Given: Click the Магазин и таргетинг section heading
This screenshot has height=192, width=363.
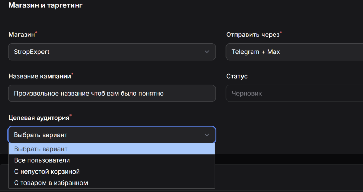Looking at the screenshot, I should point(45,5).
